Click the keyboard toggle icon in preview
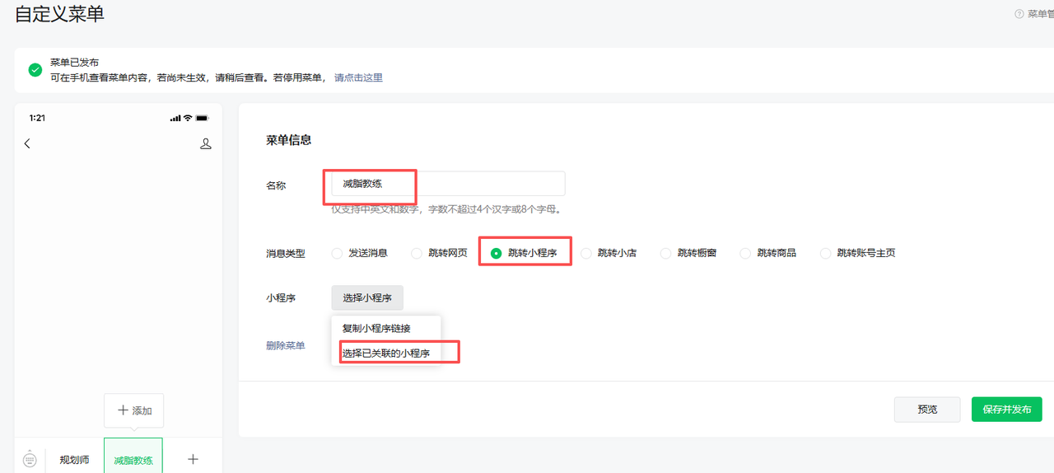1054x473 pixels. pyautogui.click(x=30, y=459)
